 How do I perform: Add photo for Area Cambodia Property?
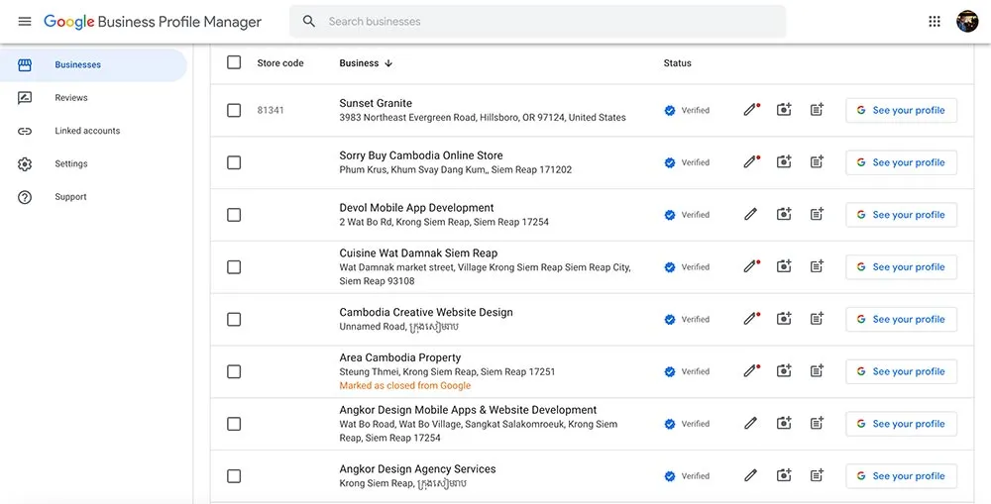(784, 371)
